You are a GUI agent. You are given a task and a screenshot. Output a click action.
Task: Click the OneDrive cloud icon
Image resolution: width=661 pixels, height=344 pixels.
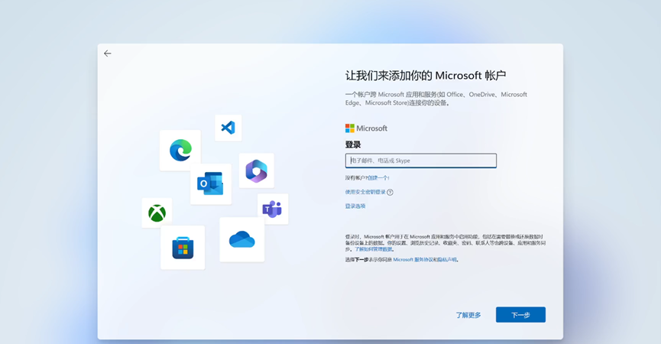(241, 239)
